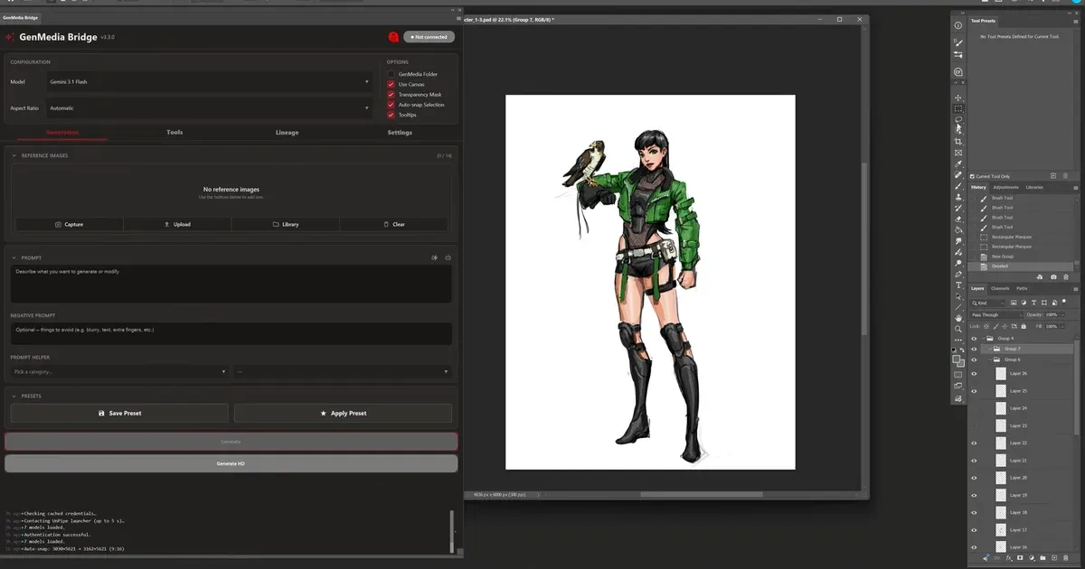This screenshot has width=1085, height=569.
Task: Switch to the Tools tab
Action: point(175,133)
